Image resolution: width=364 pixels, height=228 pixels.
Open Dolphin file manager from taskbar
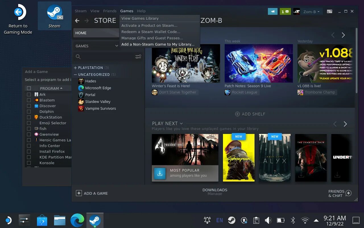click(x=59, y=220)
